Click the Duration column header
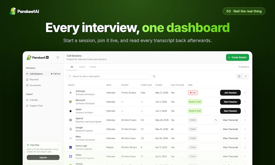 click(125, 85)
